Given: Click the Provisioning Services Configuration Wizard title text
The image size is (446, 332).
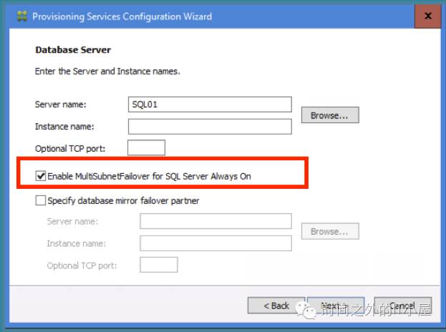Looking at the screenshot, I should click(x=122, y=16).
